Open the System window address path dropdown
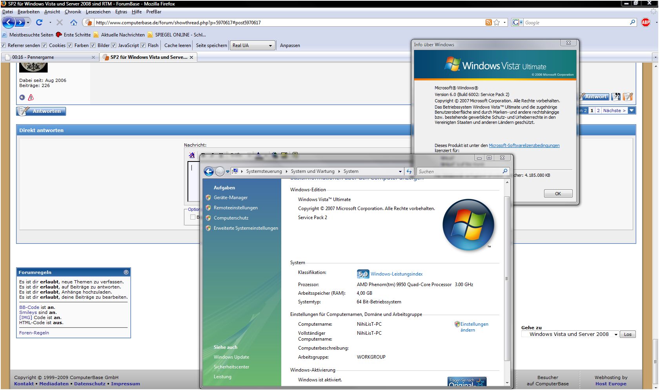The height and width of the screenshot is (390, 659). tap(400, 171)
